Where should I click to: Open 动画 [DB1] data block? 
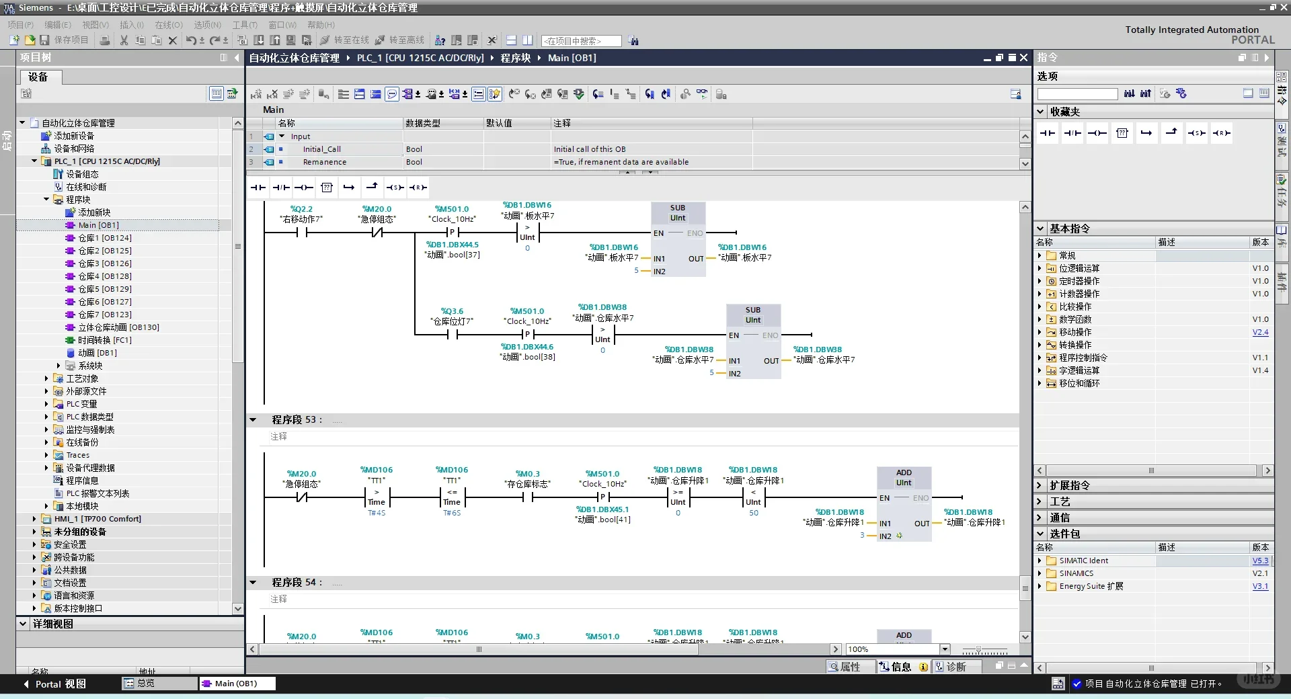(97, 353)
